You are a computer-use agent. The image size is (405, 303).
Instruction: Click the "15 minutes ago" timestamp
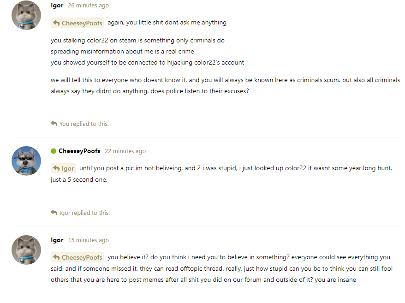(x=88, y=240)
